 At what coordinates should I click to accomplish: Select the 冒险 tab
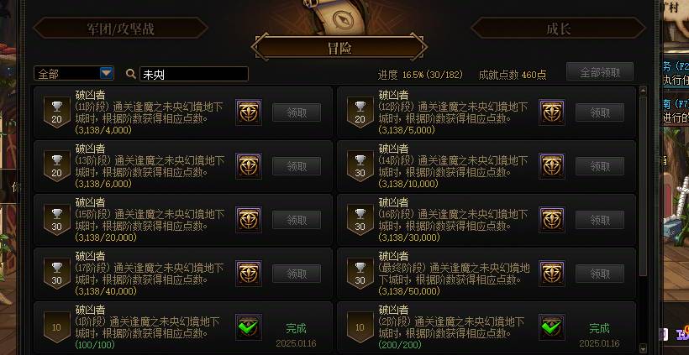[x=339, y=47]
